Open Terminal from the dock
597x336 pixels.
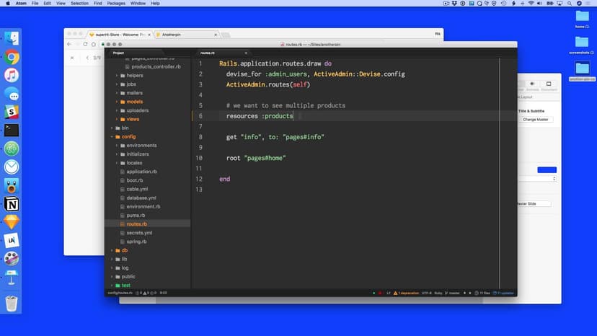tap(12, 131)
